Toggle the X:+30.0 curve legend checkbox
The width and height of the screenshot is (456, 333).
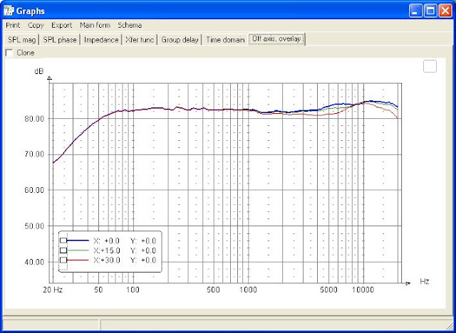(63, 260)
